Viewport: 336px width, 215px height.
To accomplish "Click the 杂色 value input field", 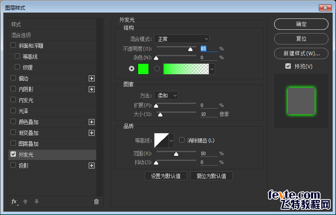I will [209, 57].
